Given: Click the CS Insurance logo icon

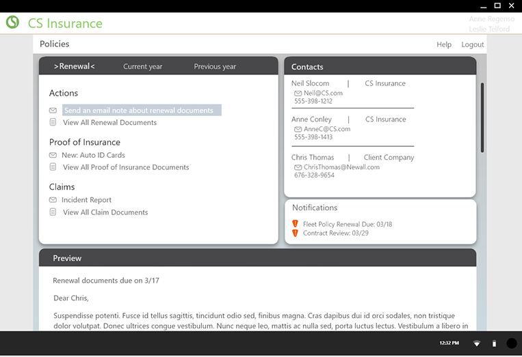Looking at the screenshot, I should click(12, 23).
